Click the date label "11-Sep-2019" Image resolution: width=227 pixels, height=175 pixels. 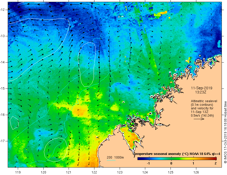tap(201, 88)
